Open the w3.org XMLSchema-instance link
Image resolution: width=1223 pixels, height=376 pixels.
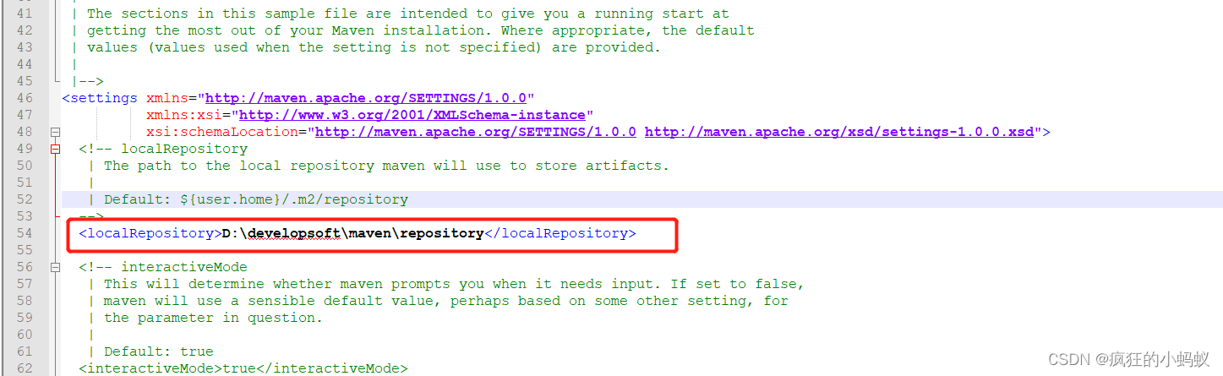[412, 115]
